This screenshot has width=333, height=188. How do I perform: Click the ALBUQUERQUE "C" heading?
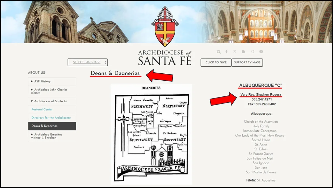260,85
